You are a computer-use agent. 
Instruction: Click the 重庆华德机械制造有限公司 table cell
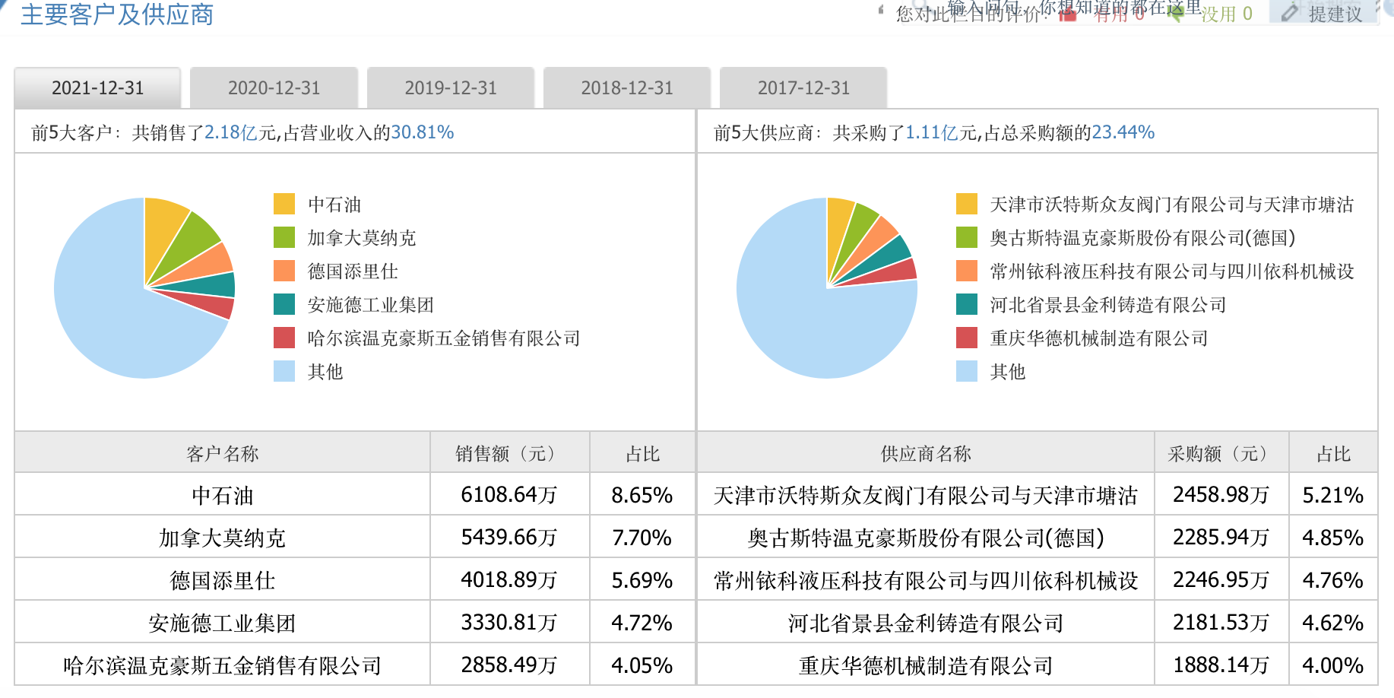coord(926,665)
